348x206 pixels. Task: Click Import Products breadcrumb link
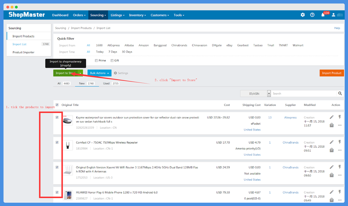81,28
